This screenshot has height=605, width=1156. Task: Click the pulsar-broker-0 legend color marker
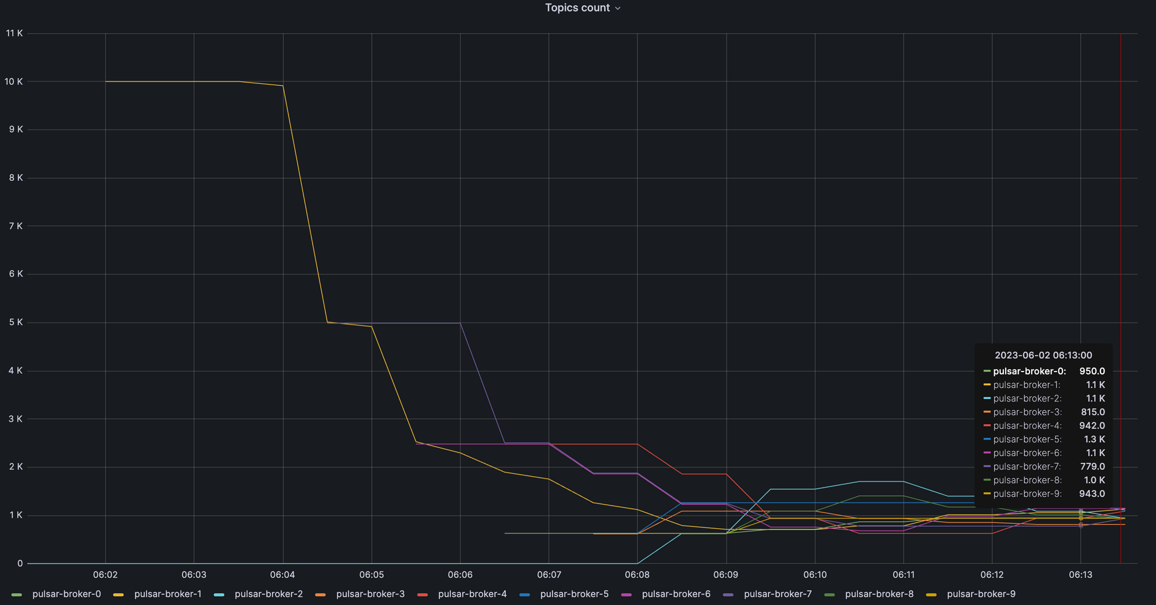[17, 594]
